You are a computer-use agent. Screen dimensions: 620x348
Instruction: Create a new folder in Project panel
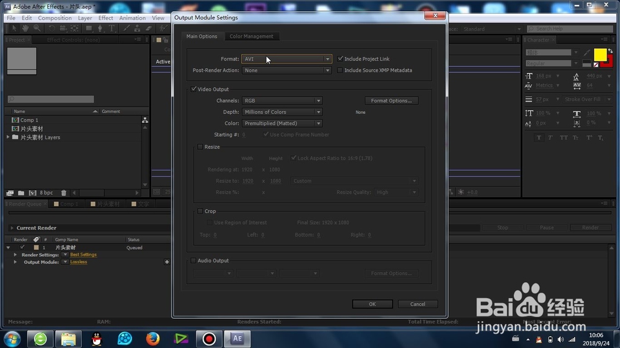pos(21,193)
